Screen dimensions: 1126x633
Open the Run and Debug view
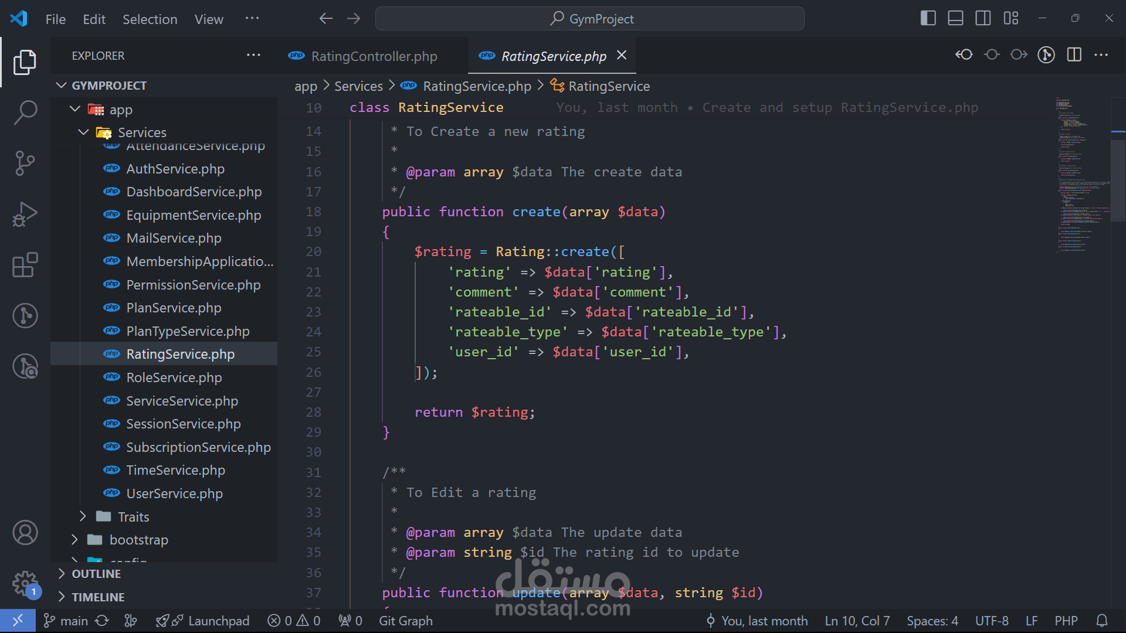tap(25, 214)
